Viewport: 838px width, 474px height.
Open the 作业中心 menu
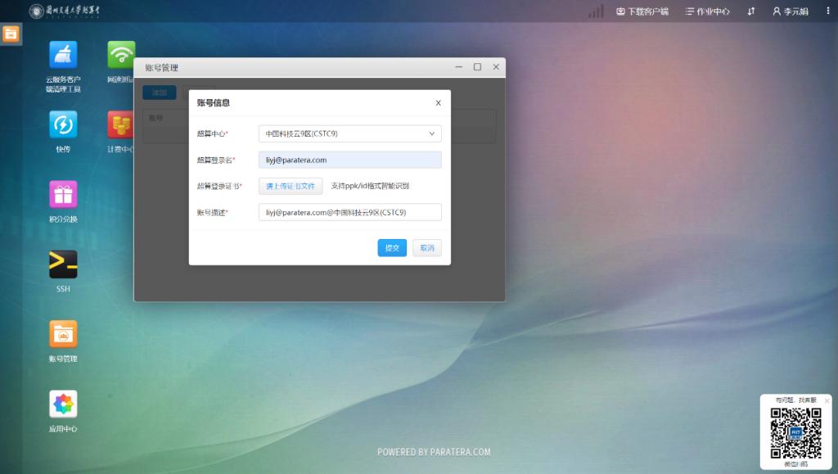point(707,11)
